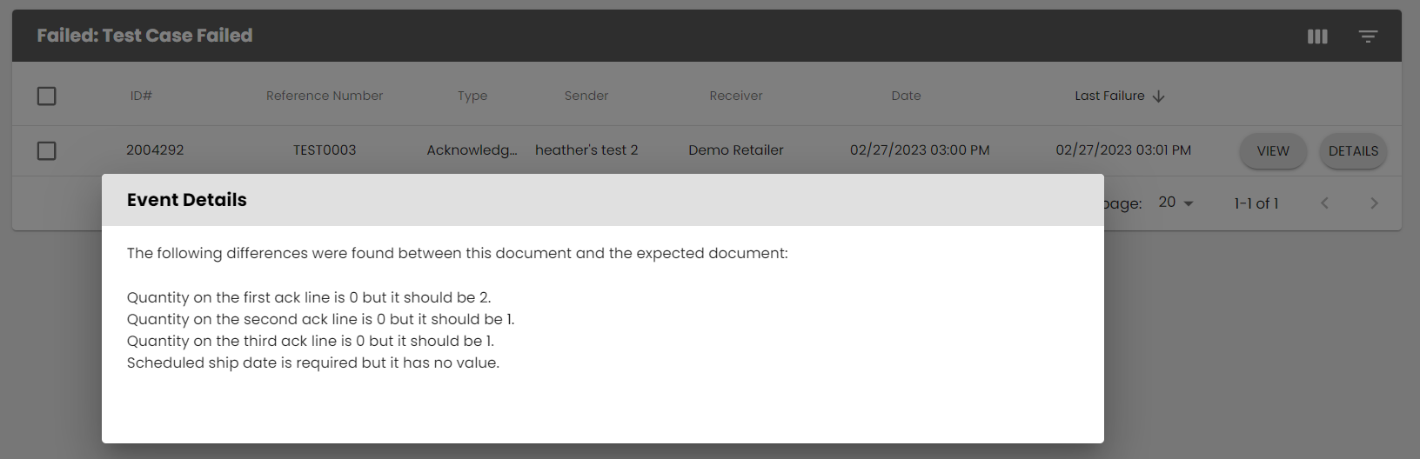Go to previous page chevron
1420x459 pixels.
tap(1324, 203)
